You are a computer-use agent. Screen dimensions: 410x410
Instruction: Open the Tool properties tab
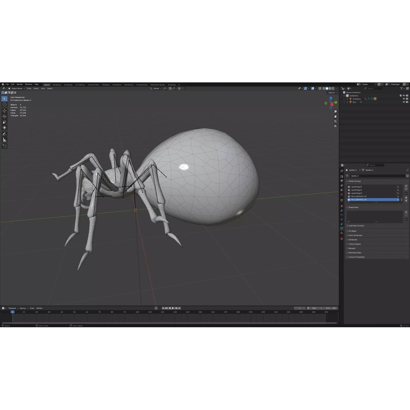click(342, 171)
